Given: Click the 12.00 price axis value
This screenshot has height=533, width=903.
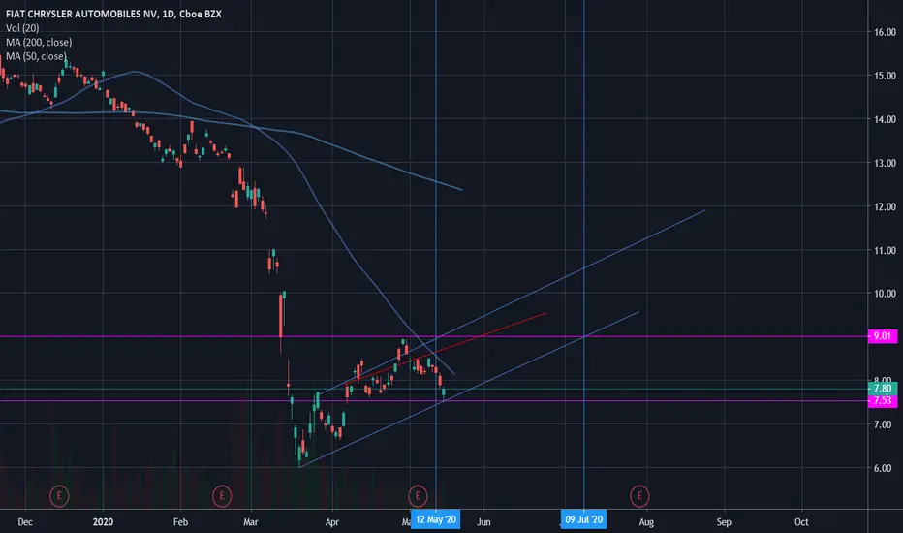Looking at the screenshot, I should [885, 206].
